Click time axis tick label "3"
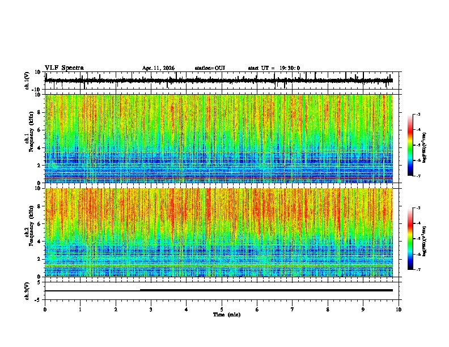 click(x=151, y=309)
